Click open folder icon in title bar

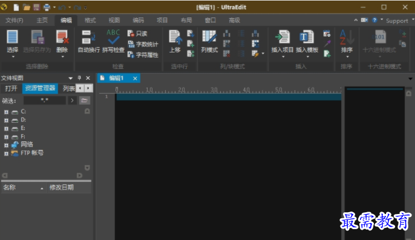coord(27,7)
